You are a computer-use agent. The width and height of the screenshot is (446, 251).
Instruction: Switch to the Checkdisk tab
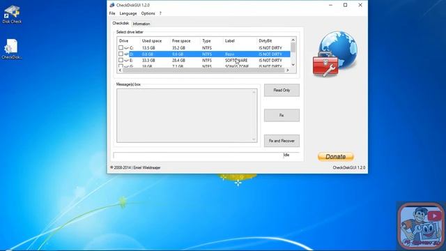[x=121, y=23]
